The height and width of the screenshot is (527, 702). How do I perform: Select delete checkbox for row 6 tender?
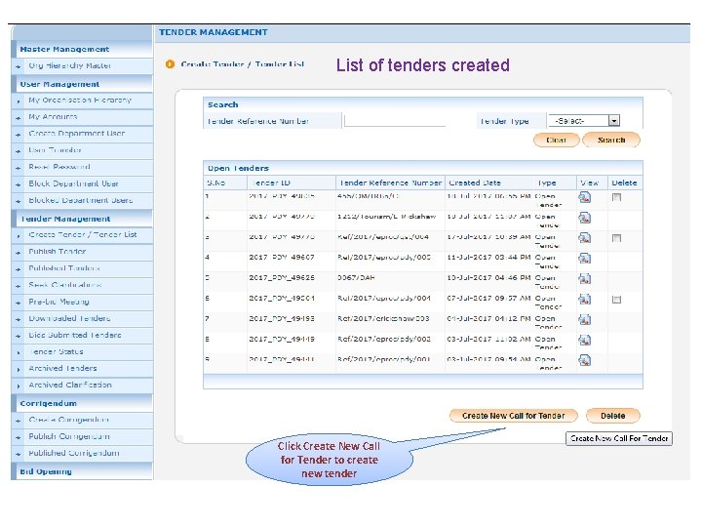click(616, 300)
